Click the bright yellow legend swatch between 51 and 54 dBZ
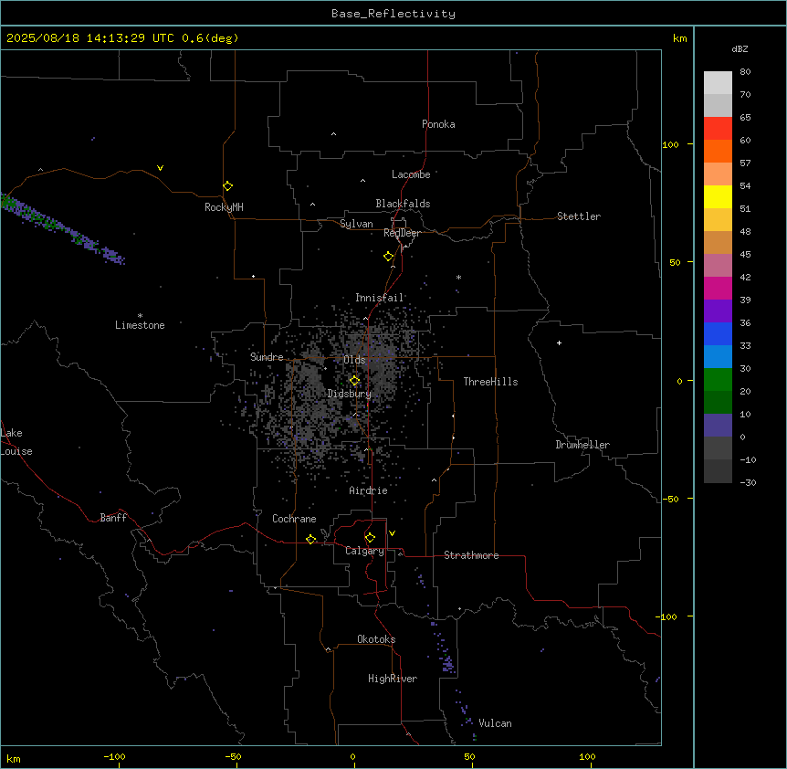Screen dimensions: 787x769 [718, 196]
